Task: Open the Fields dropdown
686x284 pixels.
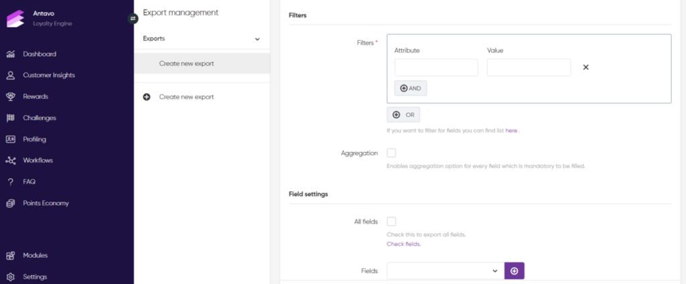Action: [445, 271]
